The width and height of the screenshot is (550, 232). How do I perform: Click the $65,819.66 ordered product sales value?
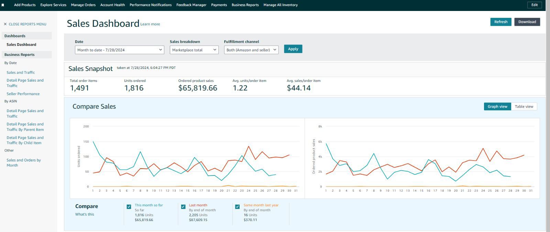pyautogui.click(x=198, y=88)
